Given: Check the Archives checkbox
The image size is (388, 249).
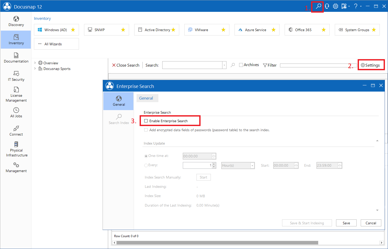Looking at the screenshot, I should (x=241, y=65).
